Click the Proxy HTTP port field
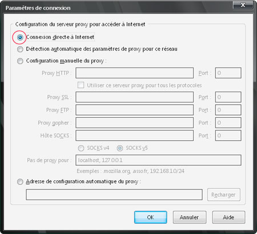Viewport: 257px width, 234px height. tap(228, 73)
